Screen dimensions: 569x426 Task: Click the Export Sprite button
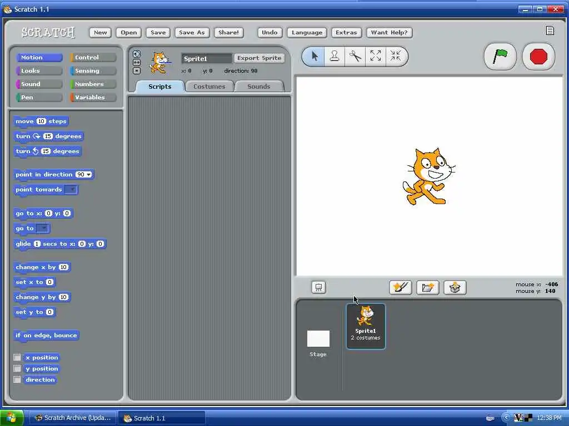pyautogui.click(x=259, y=58)
